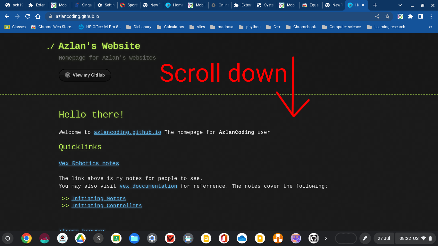Switch to the och15 tab
The height and width of the screenshot is (246, 438).
[14, 5]
